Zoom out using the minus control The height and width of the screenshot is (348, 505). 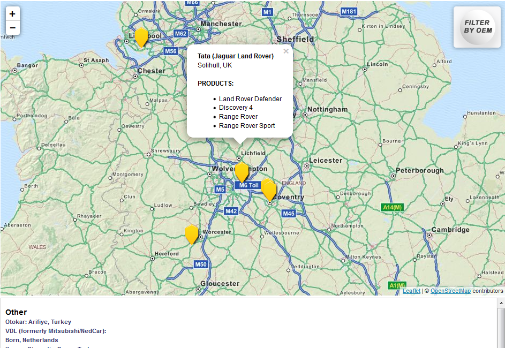tap(13, 27)
